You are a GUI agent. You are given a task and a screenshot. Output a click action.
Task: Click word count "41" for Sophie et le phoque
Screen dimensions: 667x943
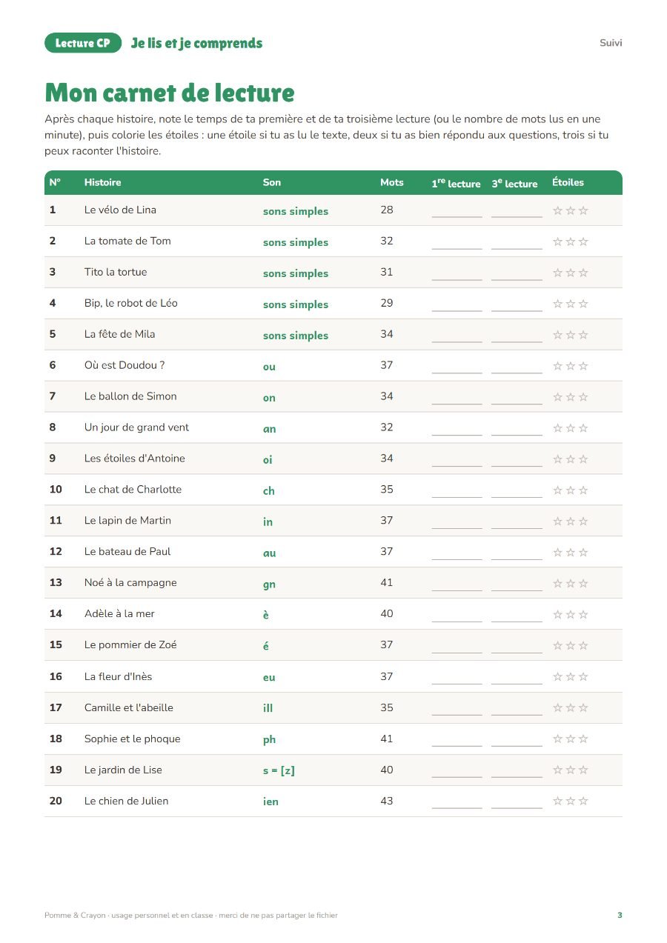click(387, 739)
